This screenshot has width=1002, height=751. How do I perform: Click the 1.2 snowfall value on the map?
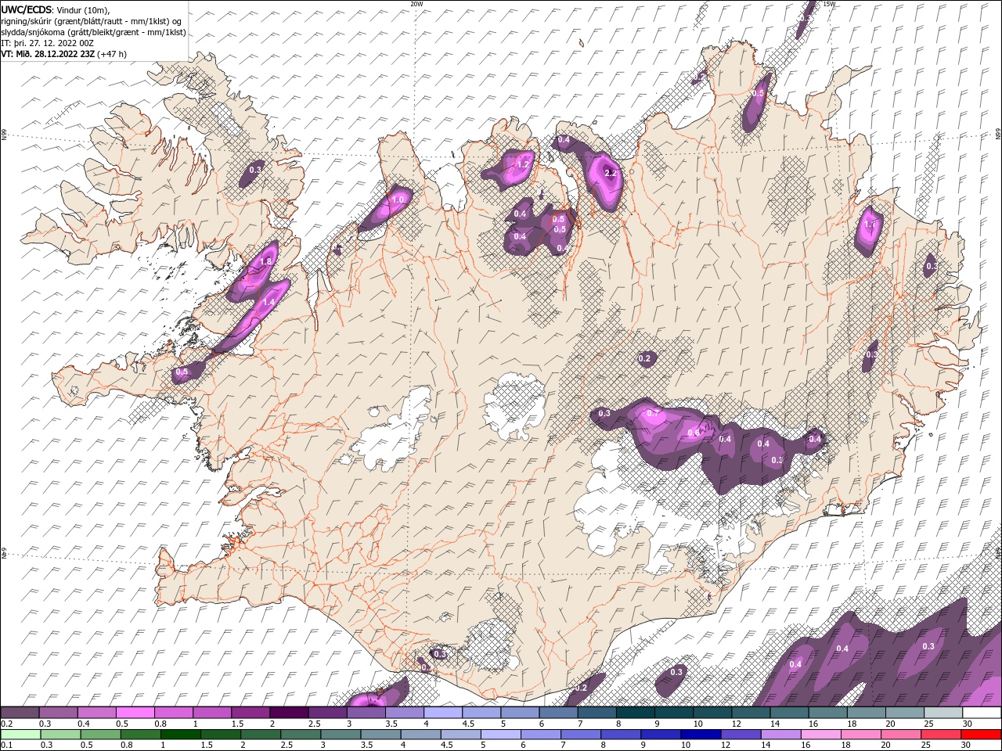click(524, 165)
